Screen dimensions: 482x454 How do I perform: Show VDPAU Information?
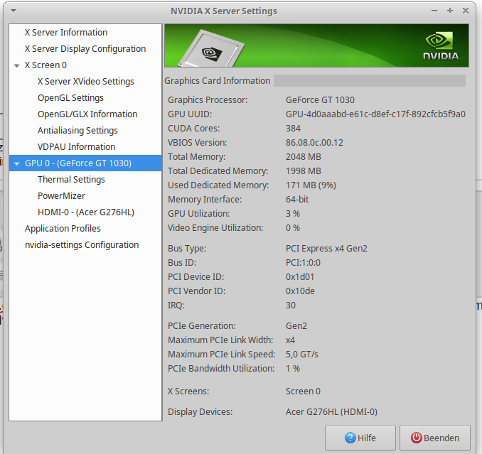[76, 146]
